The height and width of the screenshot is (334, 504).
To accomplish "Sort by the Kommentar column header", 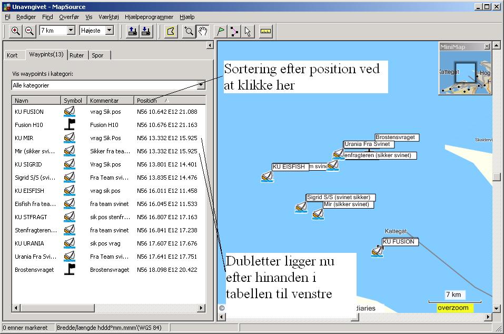I will tap(110, 101).
